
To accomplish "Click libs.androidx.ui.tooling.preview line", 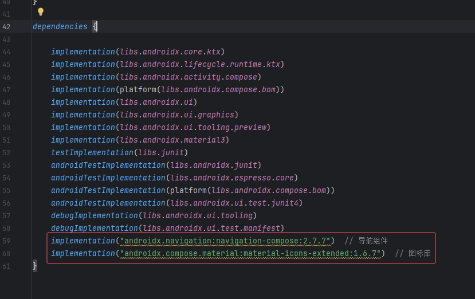I will tap(160, 128).
